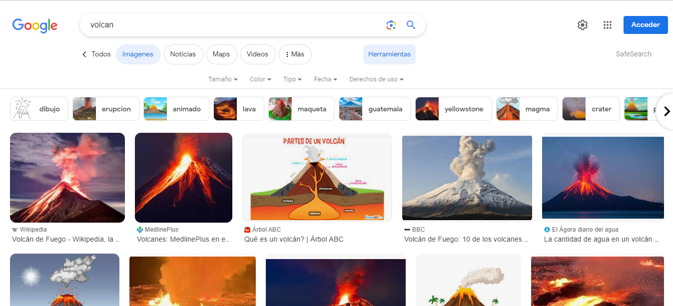Click the Google Lens camera icon
The height and width of the screenshot is (306, 673).
tap(391, 25)
